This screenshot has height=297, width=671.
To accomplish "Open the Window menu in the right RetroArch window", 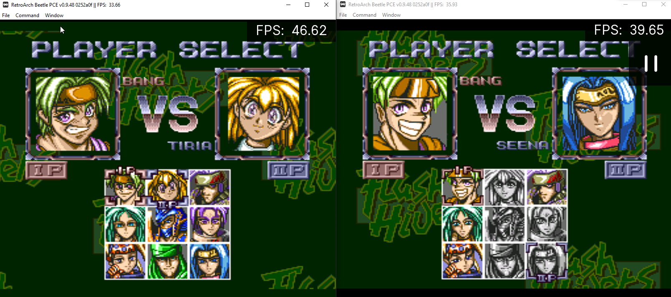I will (x=391, y=15).
